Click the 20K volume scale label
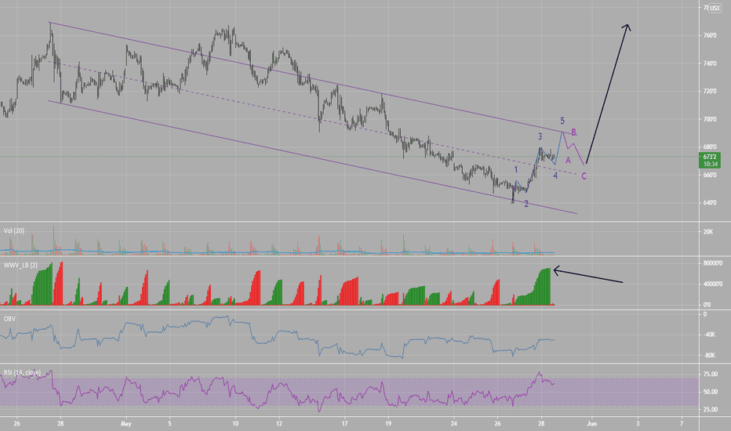Viewport: 731px width, 431px height. tap(708, 232)
